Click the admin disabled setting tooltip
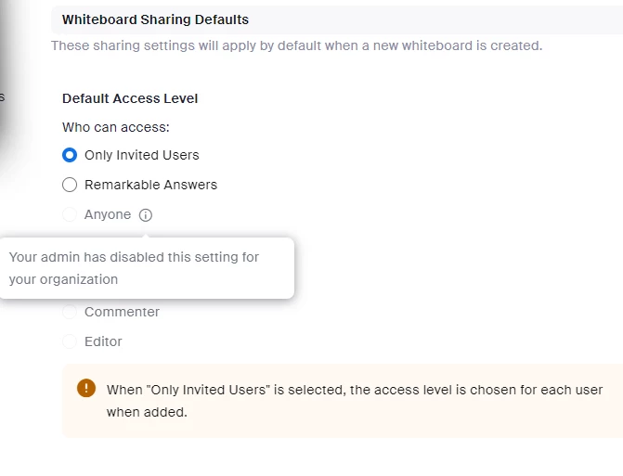Viewport: 623px width, 476px height. [x=147, y=268]
